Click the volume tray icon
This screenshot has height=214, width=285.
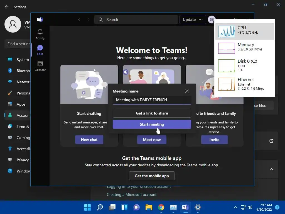pyautogui.click(x=250, y=207)
